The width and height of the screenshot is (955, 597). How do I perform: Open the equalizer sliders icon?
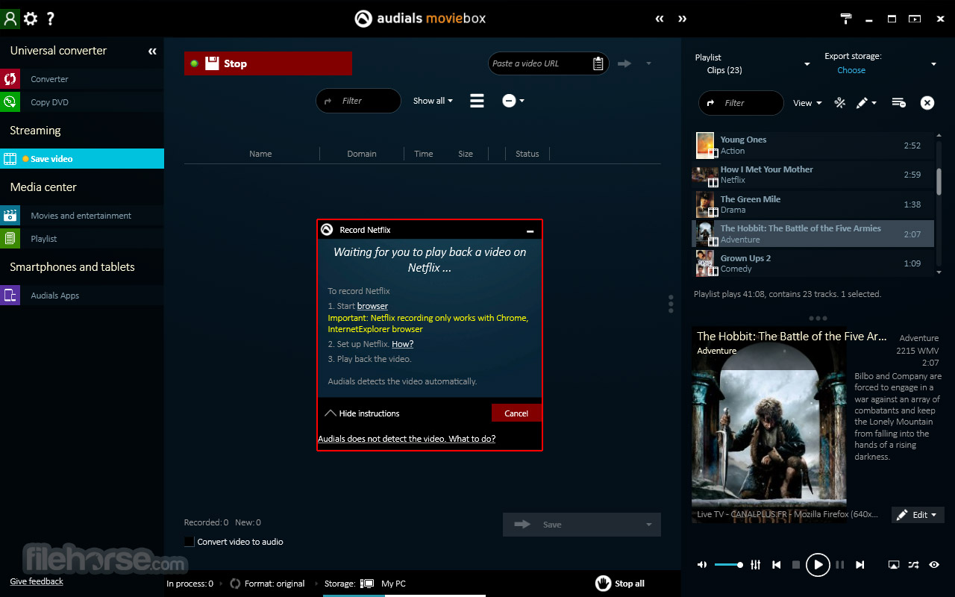(756, 565)
